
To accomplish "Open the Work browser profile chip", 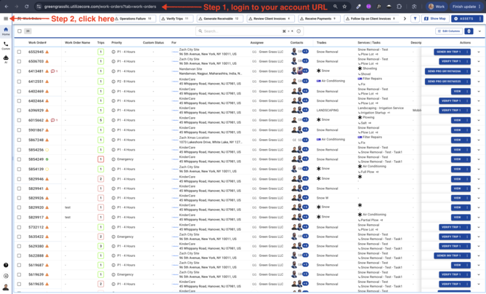I will pyautogui.click(x=436, y=7).
